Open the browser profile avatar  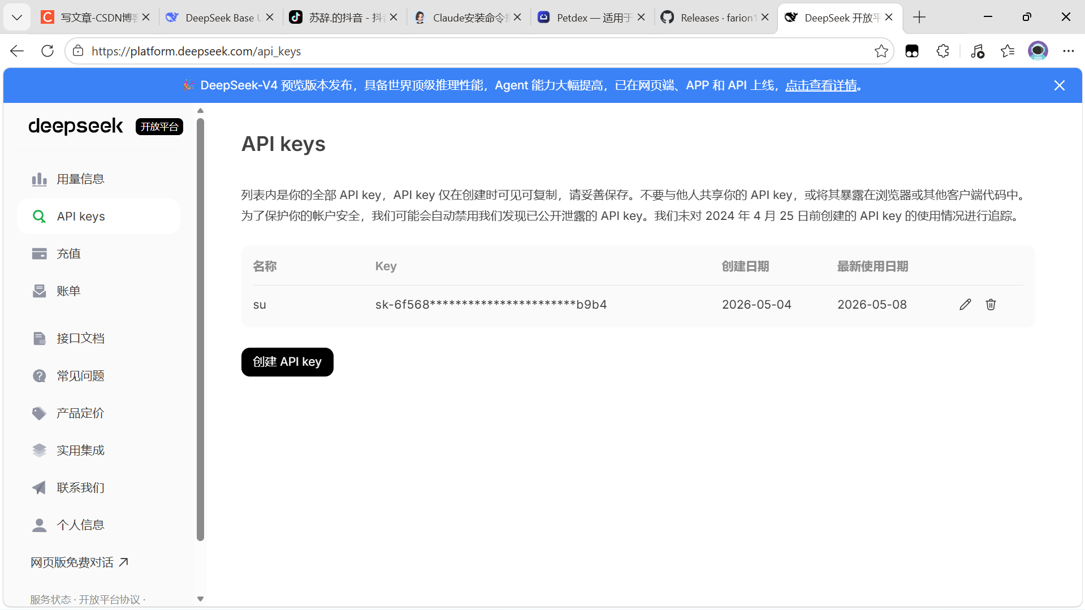(1038, 51)
